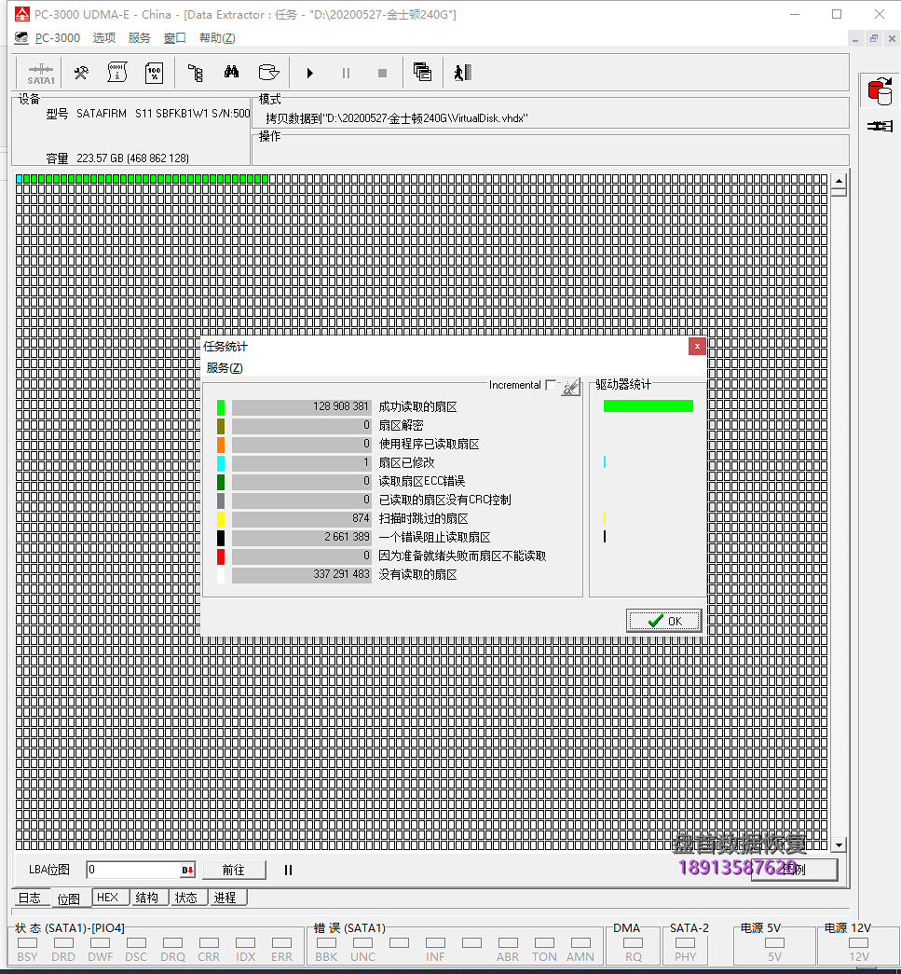Open the hammer and wrench utilities tool
Image resolution: width=901 pixels, height=974 pixels.
click(81, 73)
